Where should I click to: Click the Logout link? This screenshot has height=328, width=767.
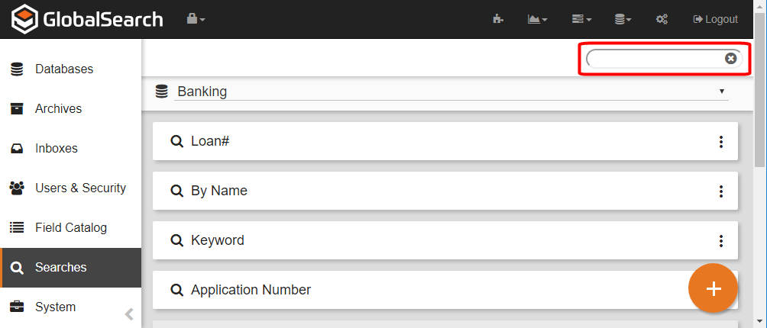coord(715,19)
